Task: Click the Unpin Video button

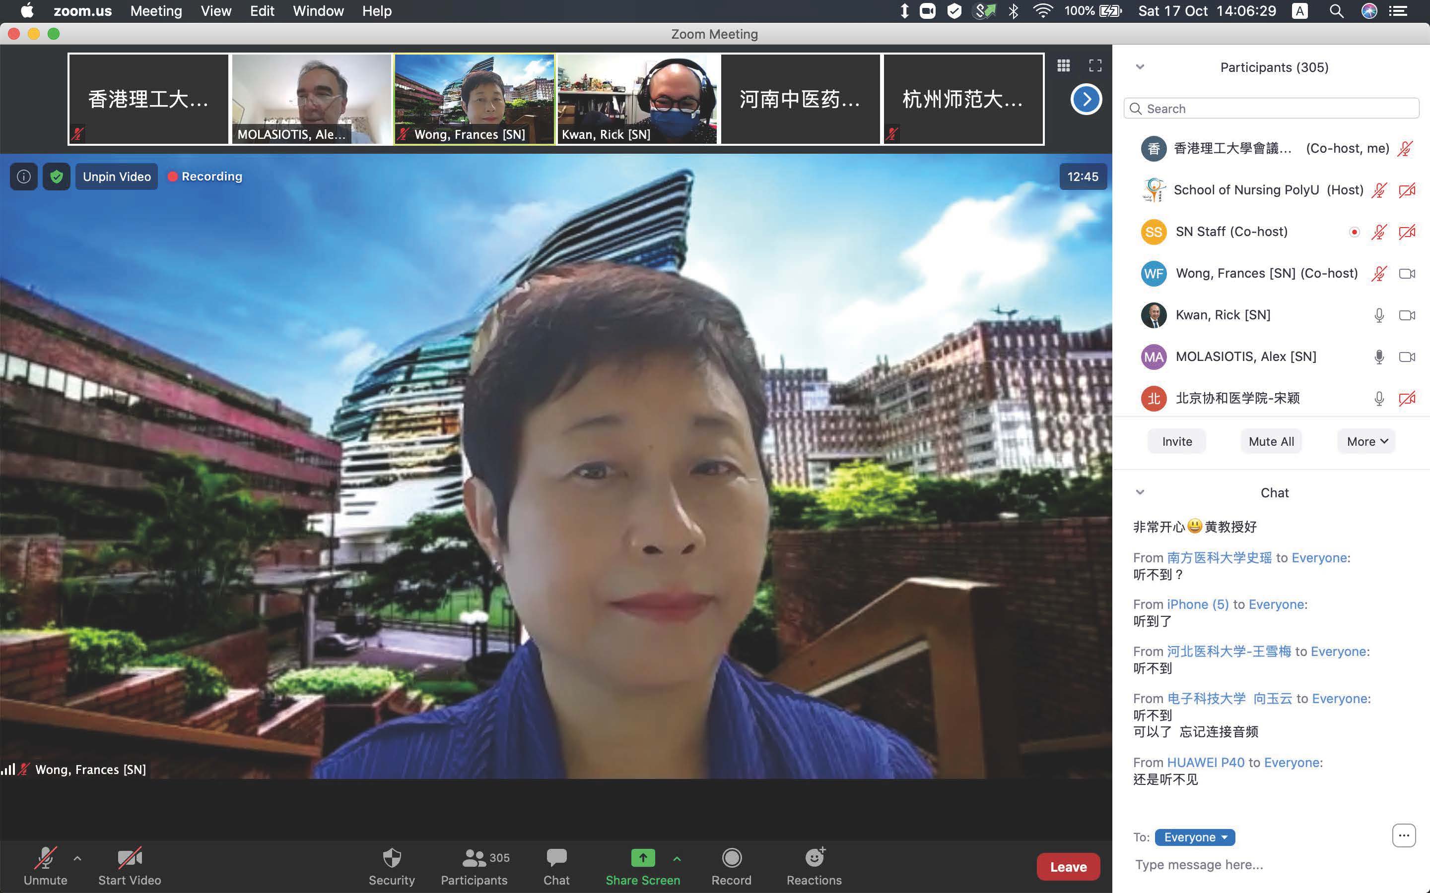Action: [x=117, y=177]
